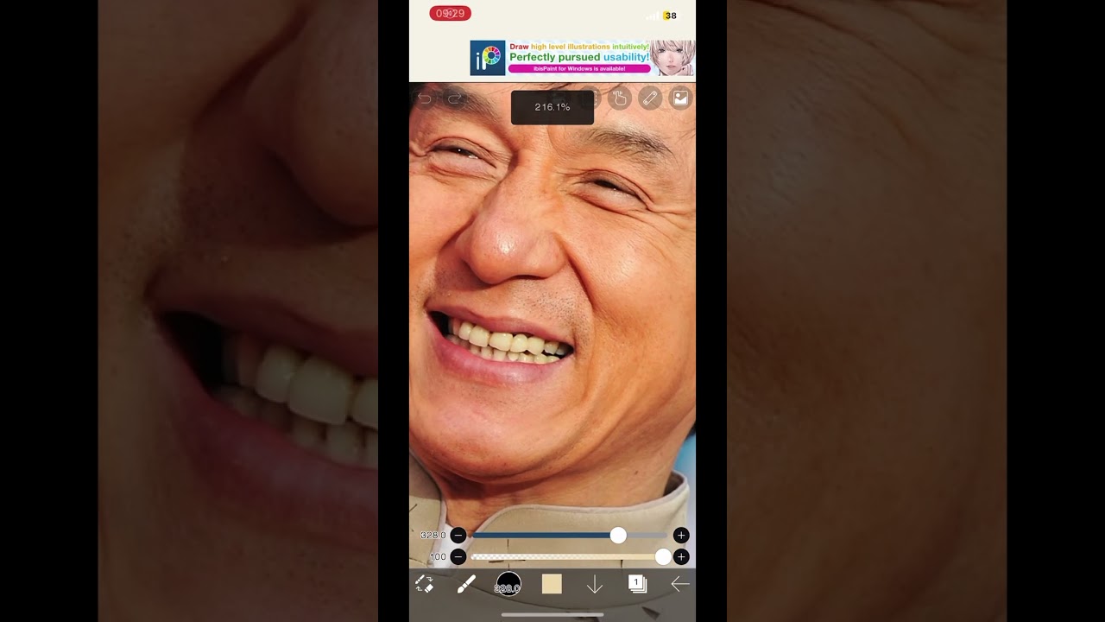Screen dimensions: 1105x622
Task: Tap the back arrow icon
Action: 680,585
